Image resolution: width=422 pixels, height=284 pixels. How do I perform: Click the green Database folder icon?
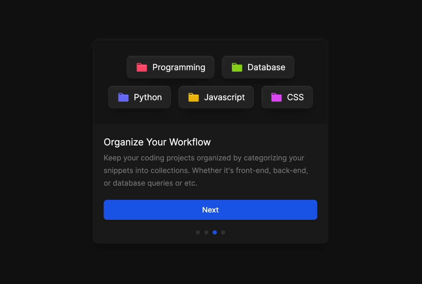tap(237, 67)
